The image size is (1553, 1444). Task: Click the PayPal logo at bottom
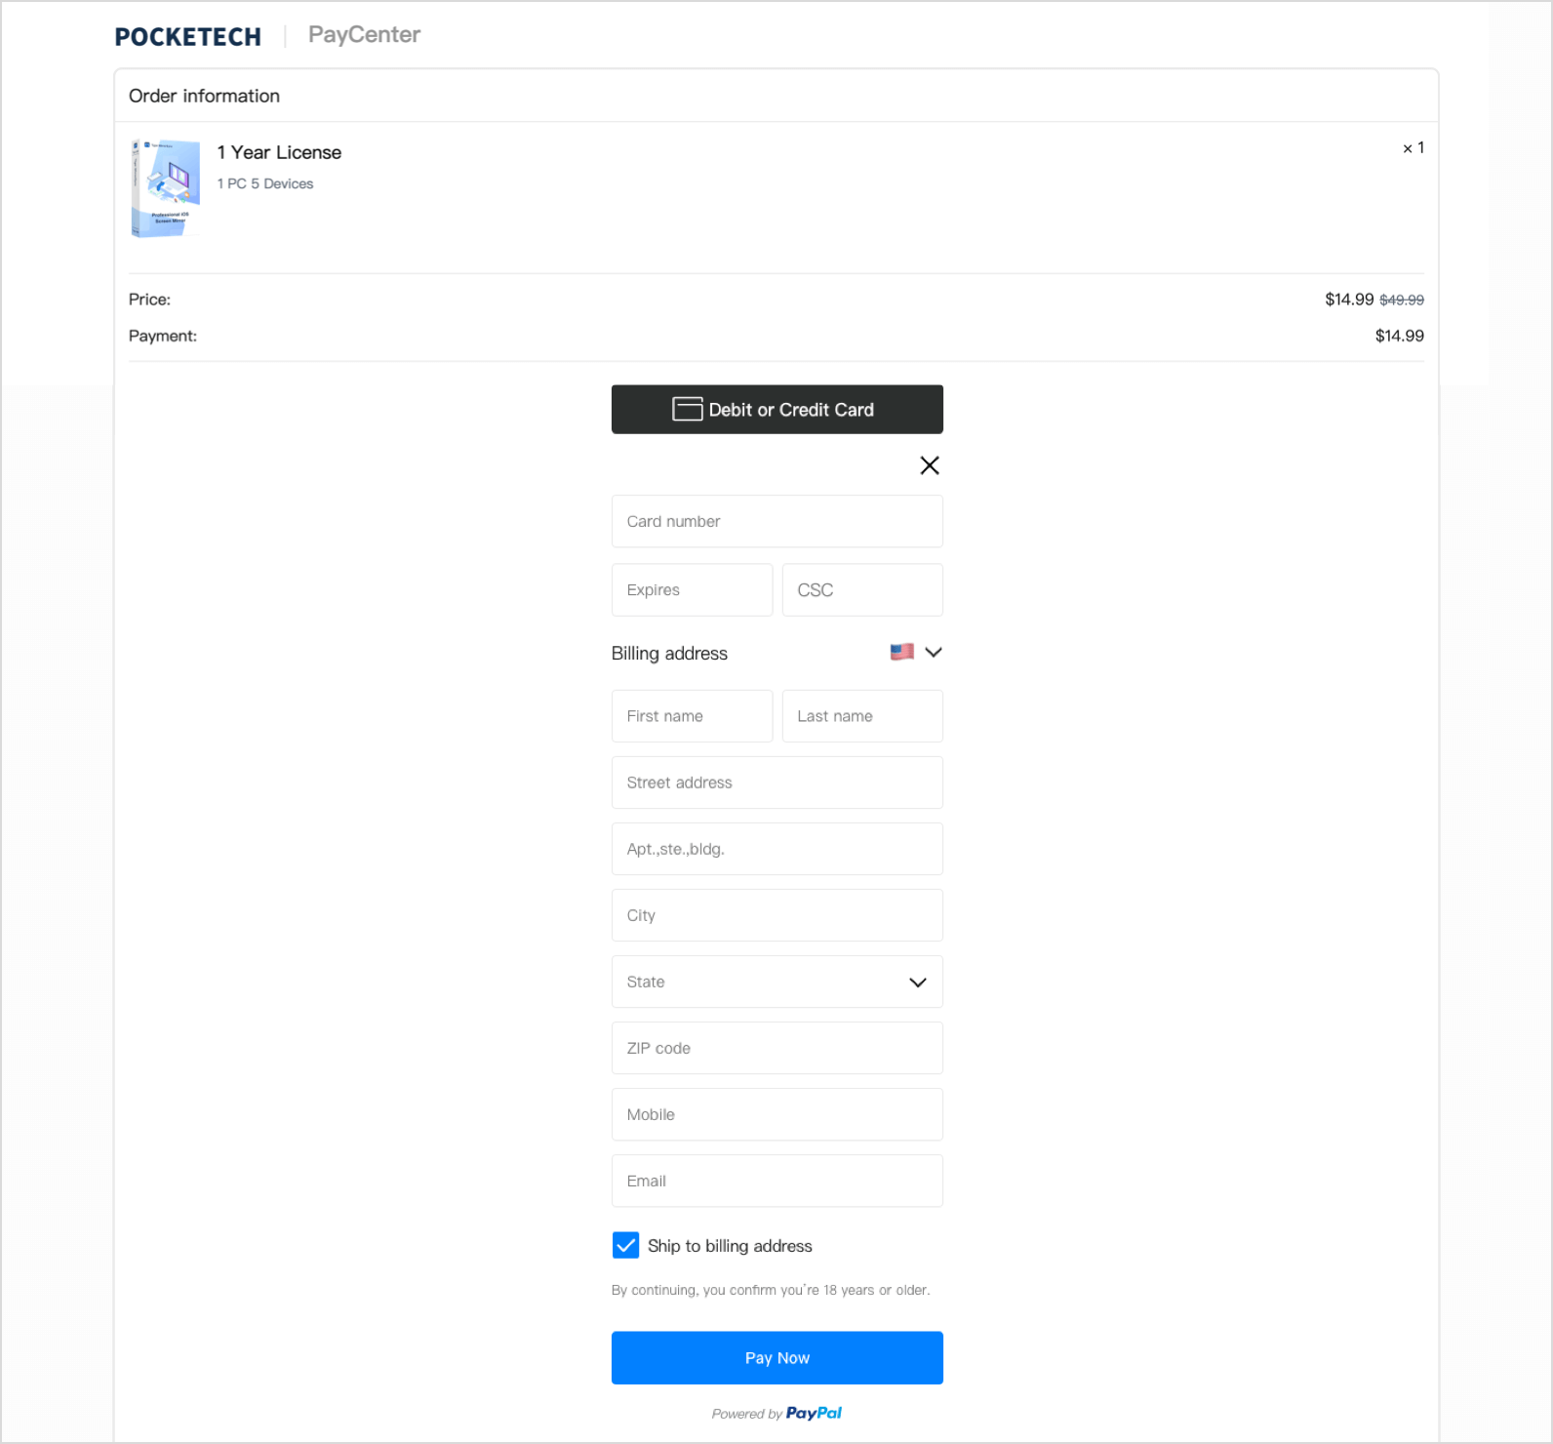click(814, 1413)
